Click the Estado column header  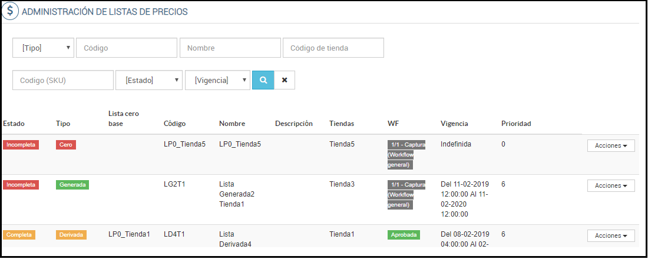14,124
